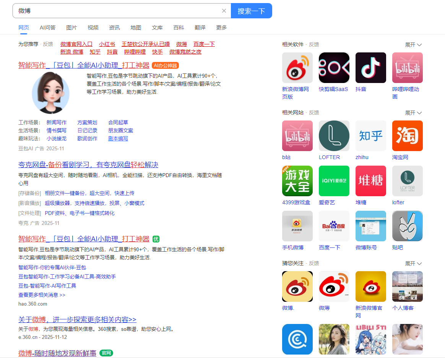Open the first 智能写作 豆包 ad title
This screenshot has height=358, width=445.
(84, 65)
